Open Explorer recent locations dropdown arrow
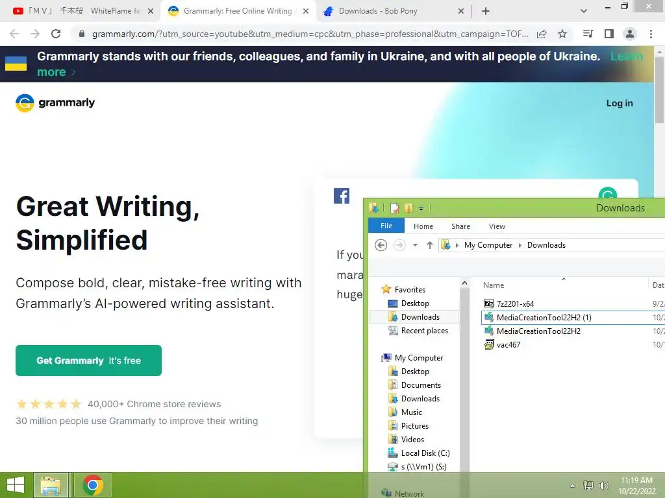This screenshot has height=498, width=665. (x=415, y=244)
